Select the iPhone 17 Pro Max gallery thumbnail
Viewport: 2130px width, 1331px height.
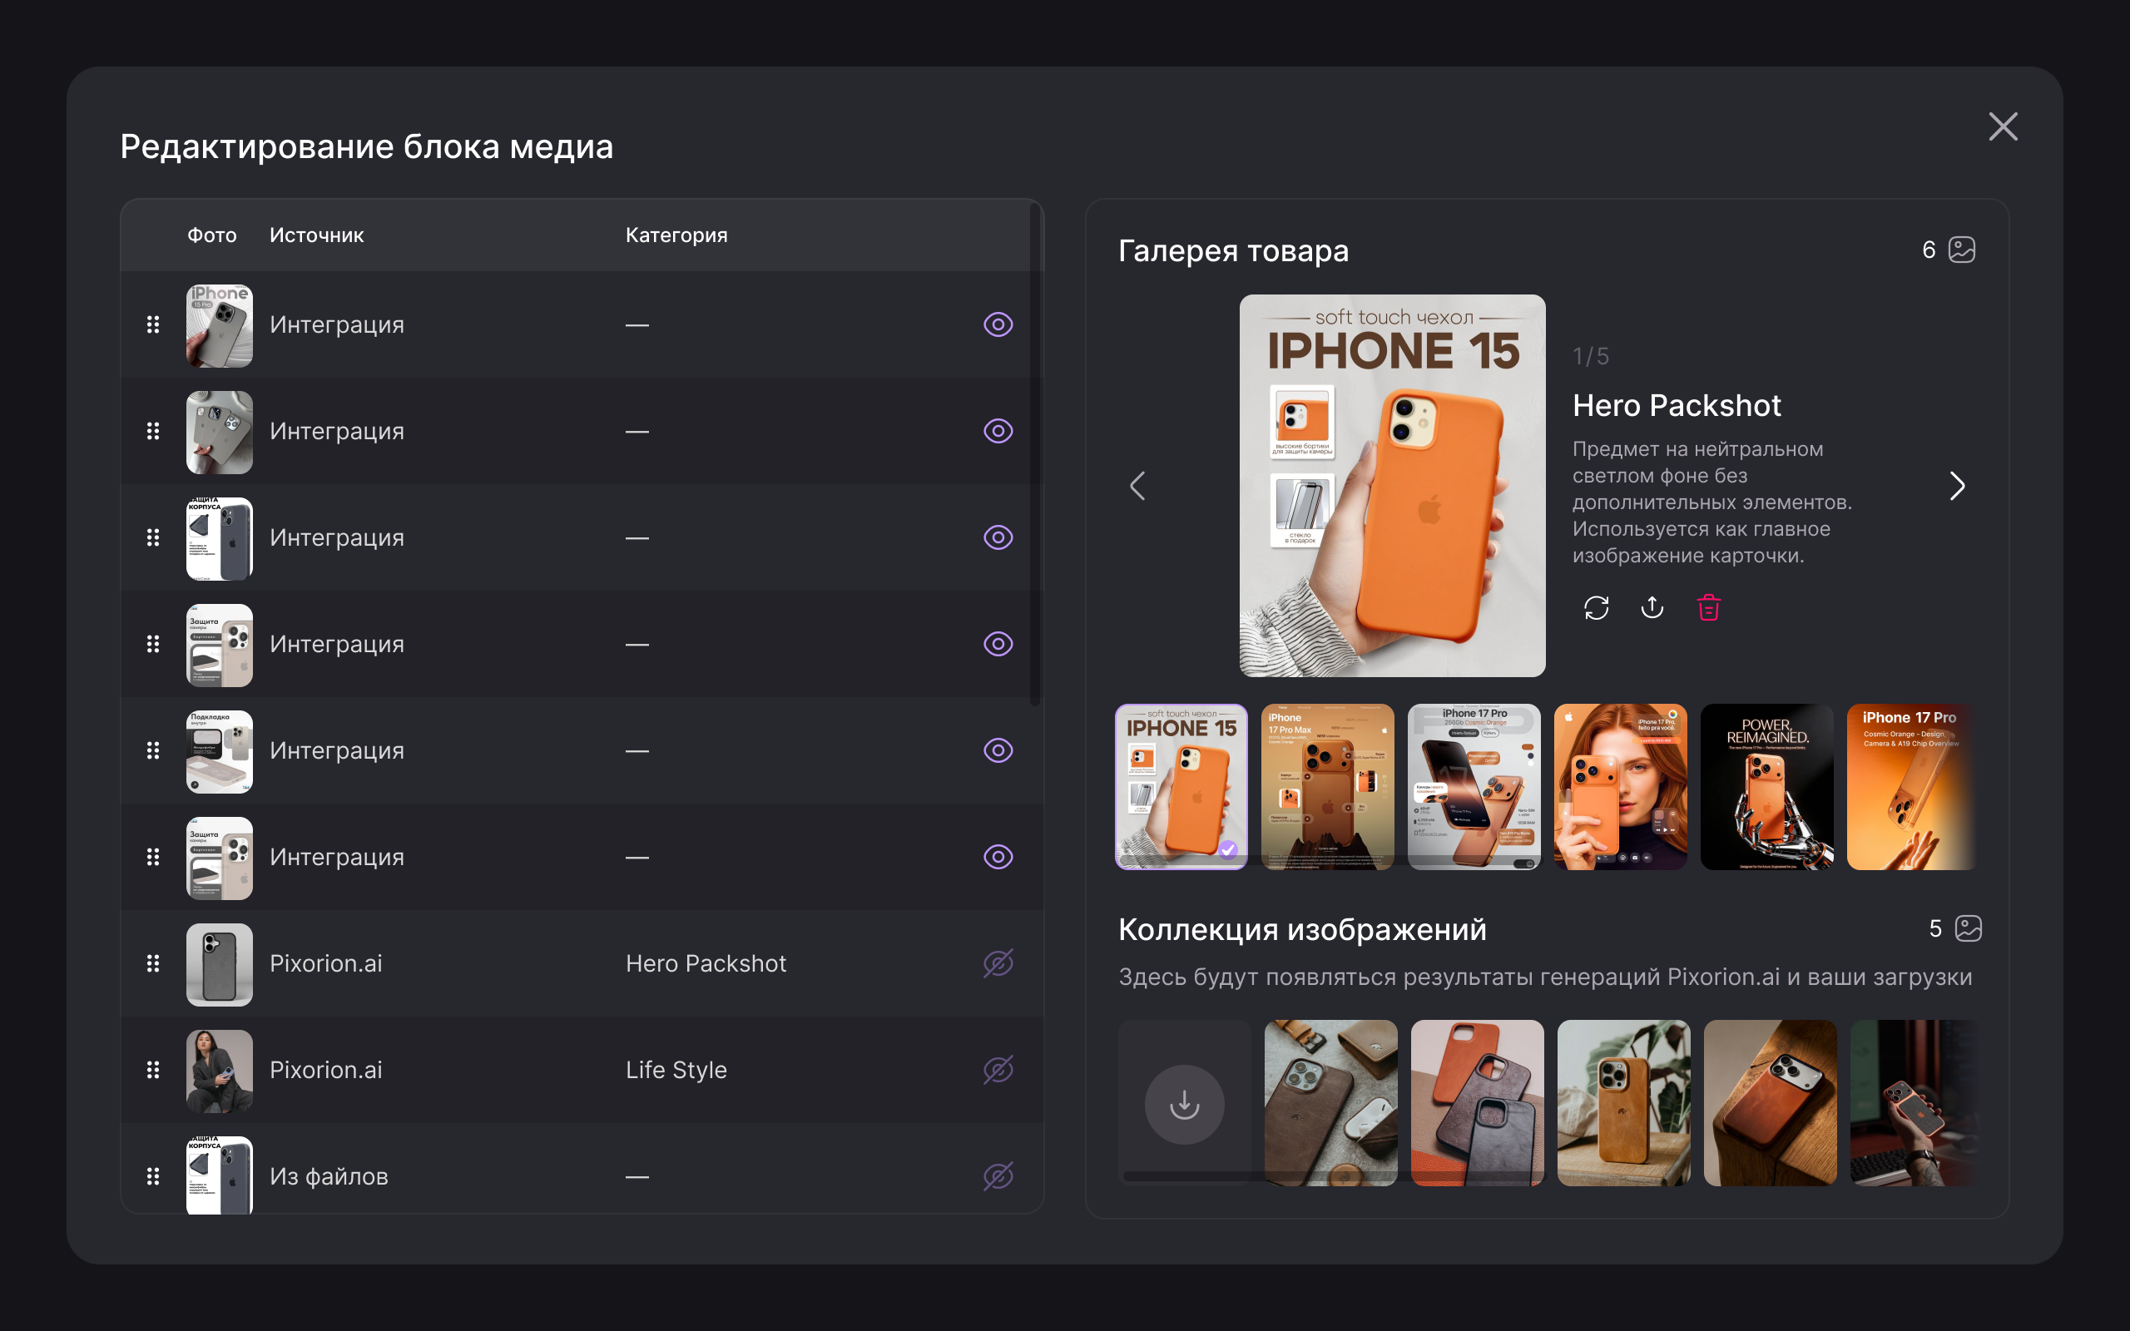coord(1327,786)
